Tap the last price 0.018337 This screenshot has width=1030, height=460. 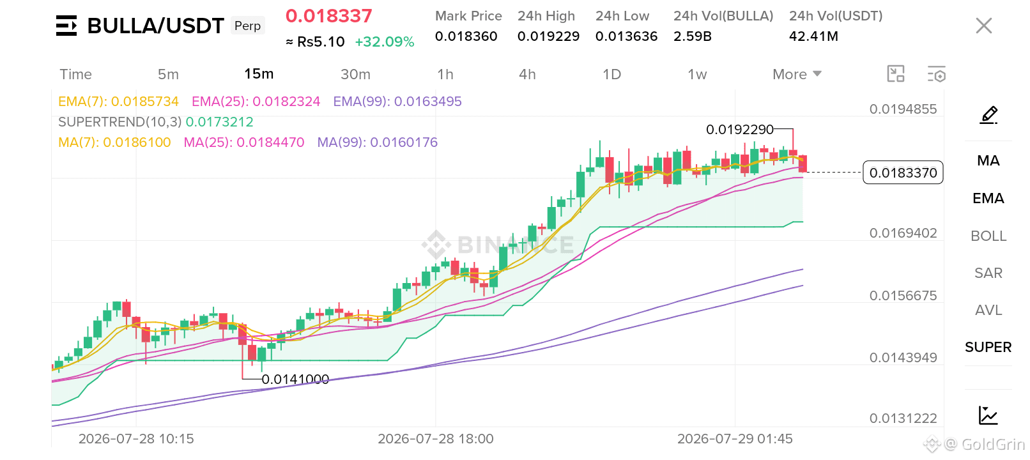click(x=329, y=16)
